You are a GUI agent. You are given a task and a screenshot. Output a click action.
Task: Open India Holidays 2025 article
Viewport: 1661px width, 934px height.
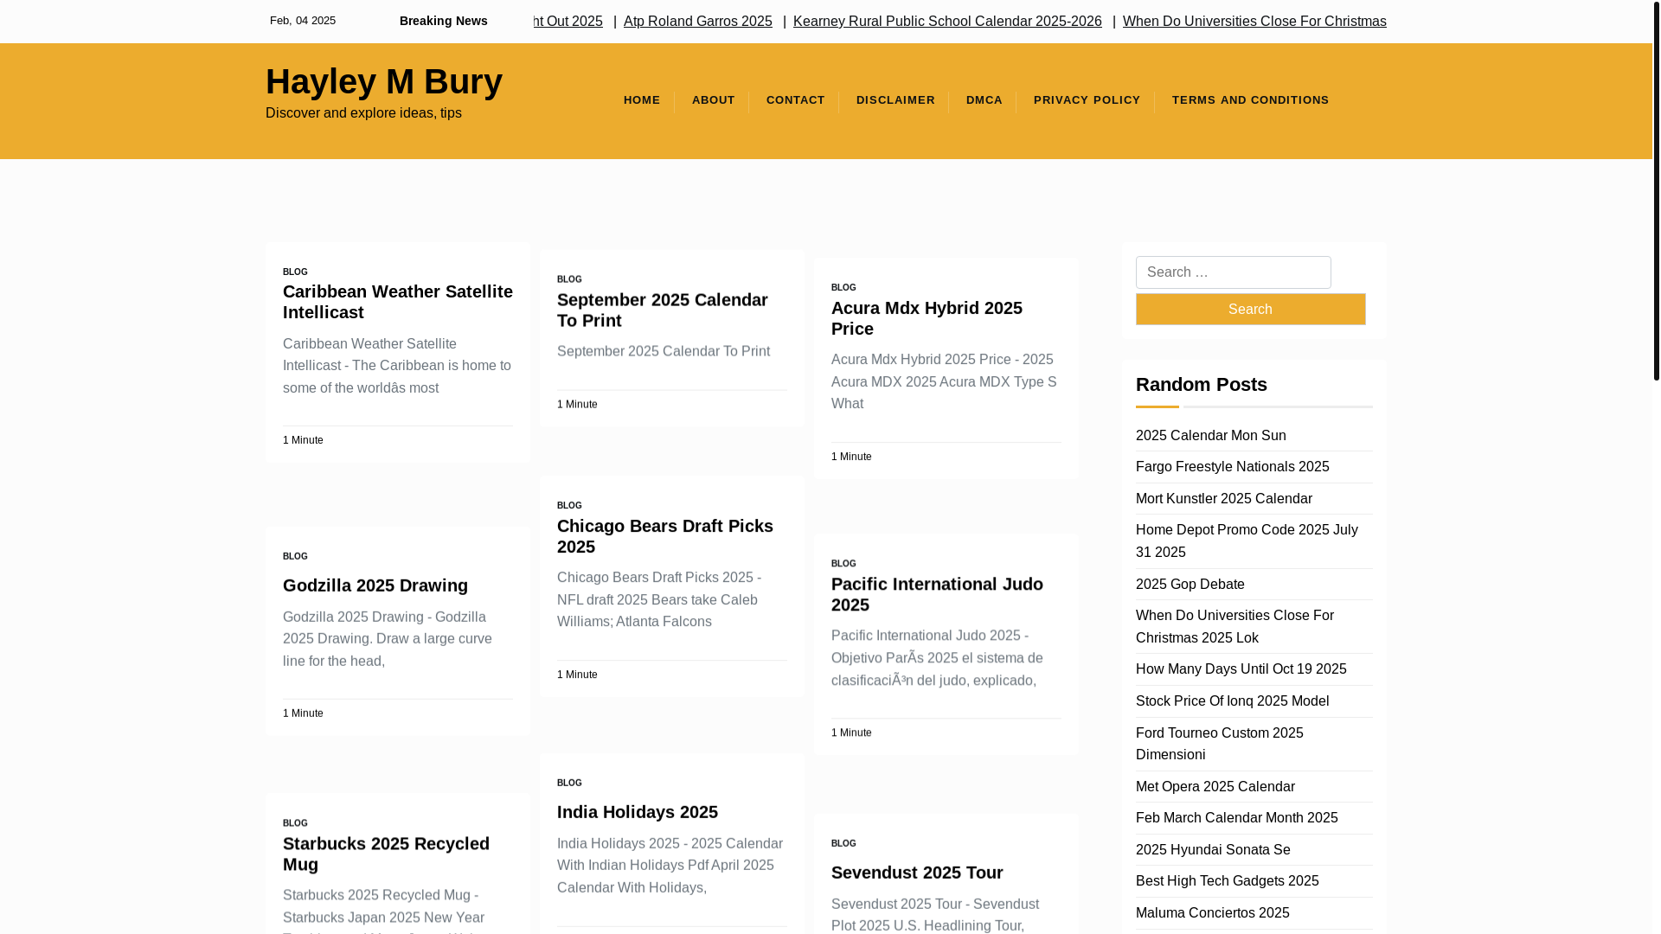637,812
